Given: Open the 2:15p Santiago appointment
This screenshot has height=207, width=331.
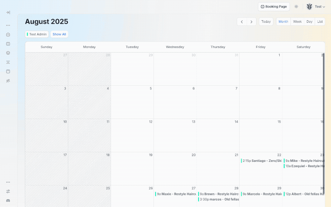Looking at the screenshot, I should pyautogui.click(x=261, y=161).
